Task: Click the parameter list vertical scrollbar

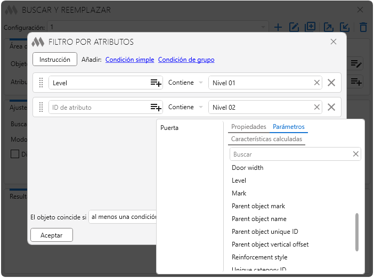Action: click(x=357, y=232)
